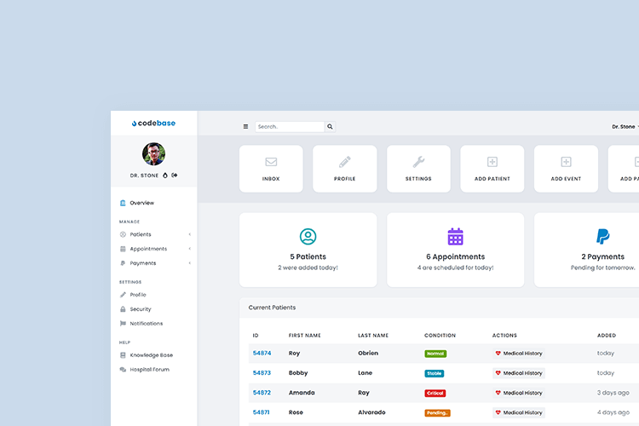Click the Notifications flag icon
The width and height of the screenshot is (639, 426).
(123, 323)
